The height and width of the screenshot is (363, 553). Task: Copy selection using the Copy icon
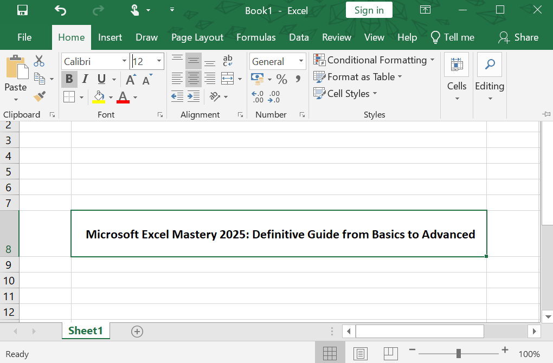coord(39,78)
